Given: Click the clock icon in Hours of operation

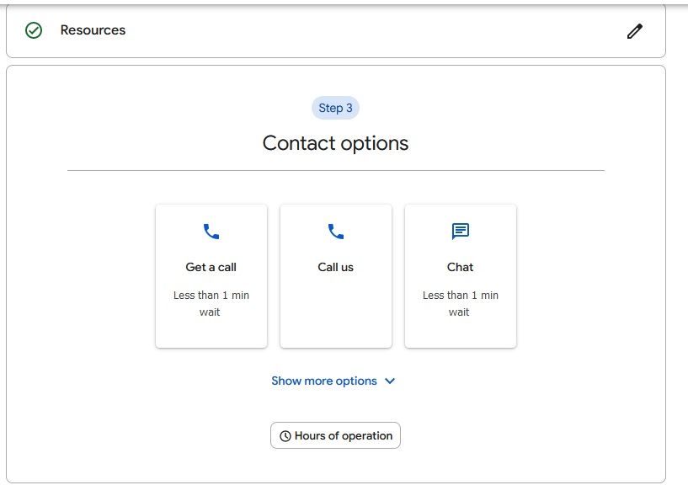Looking at the screenshot, I should 285,436.
